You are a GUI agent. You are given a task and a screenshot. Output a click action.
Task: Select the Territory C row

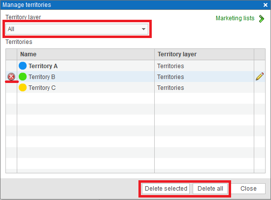(135, 87)
